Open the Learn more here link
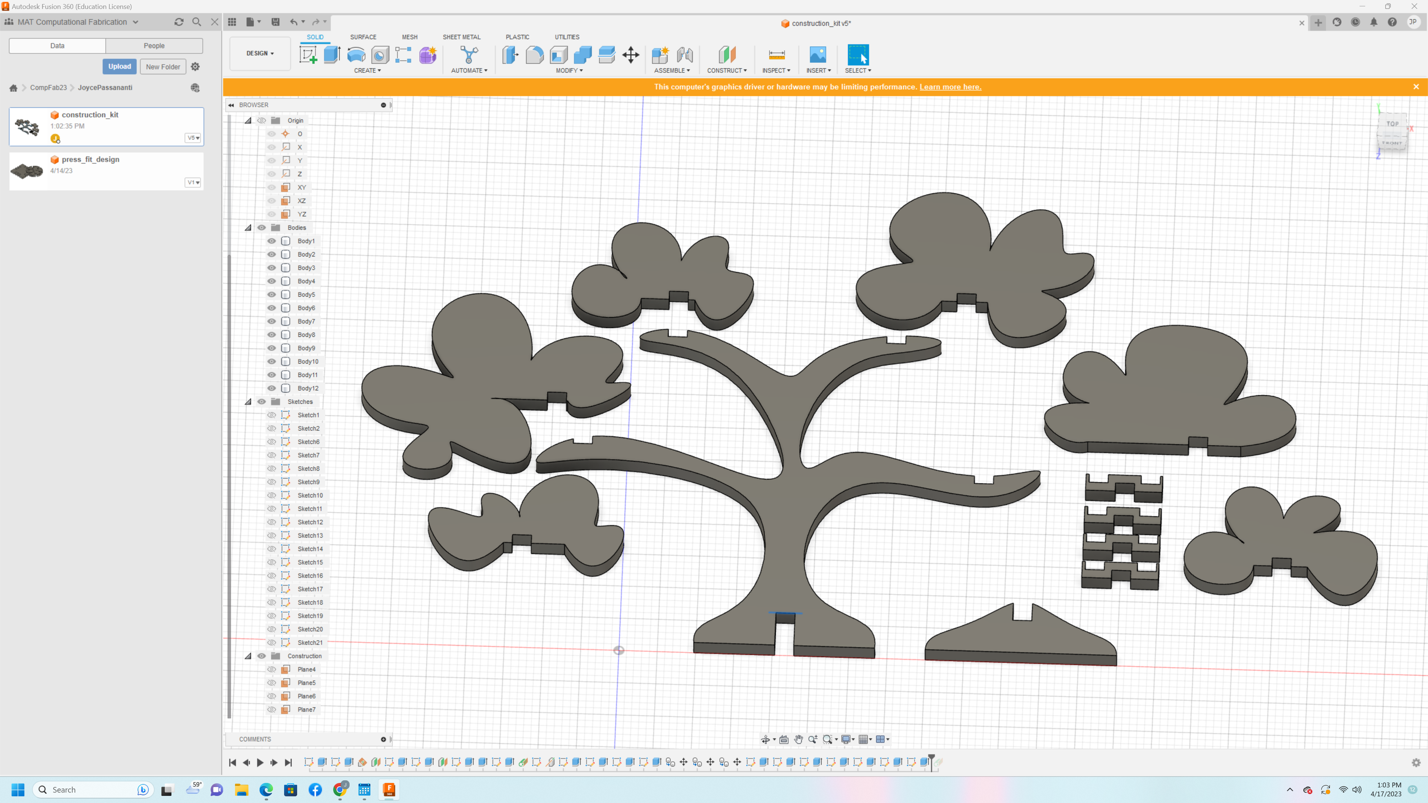 [x=950, y=87]
